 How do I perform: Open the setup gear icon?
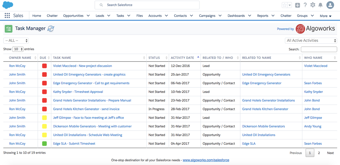[x=313, y=5]
